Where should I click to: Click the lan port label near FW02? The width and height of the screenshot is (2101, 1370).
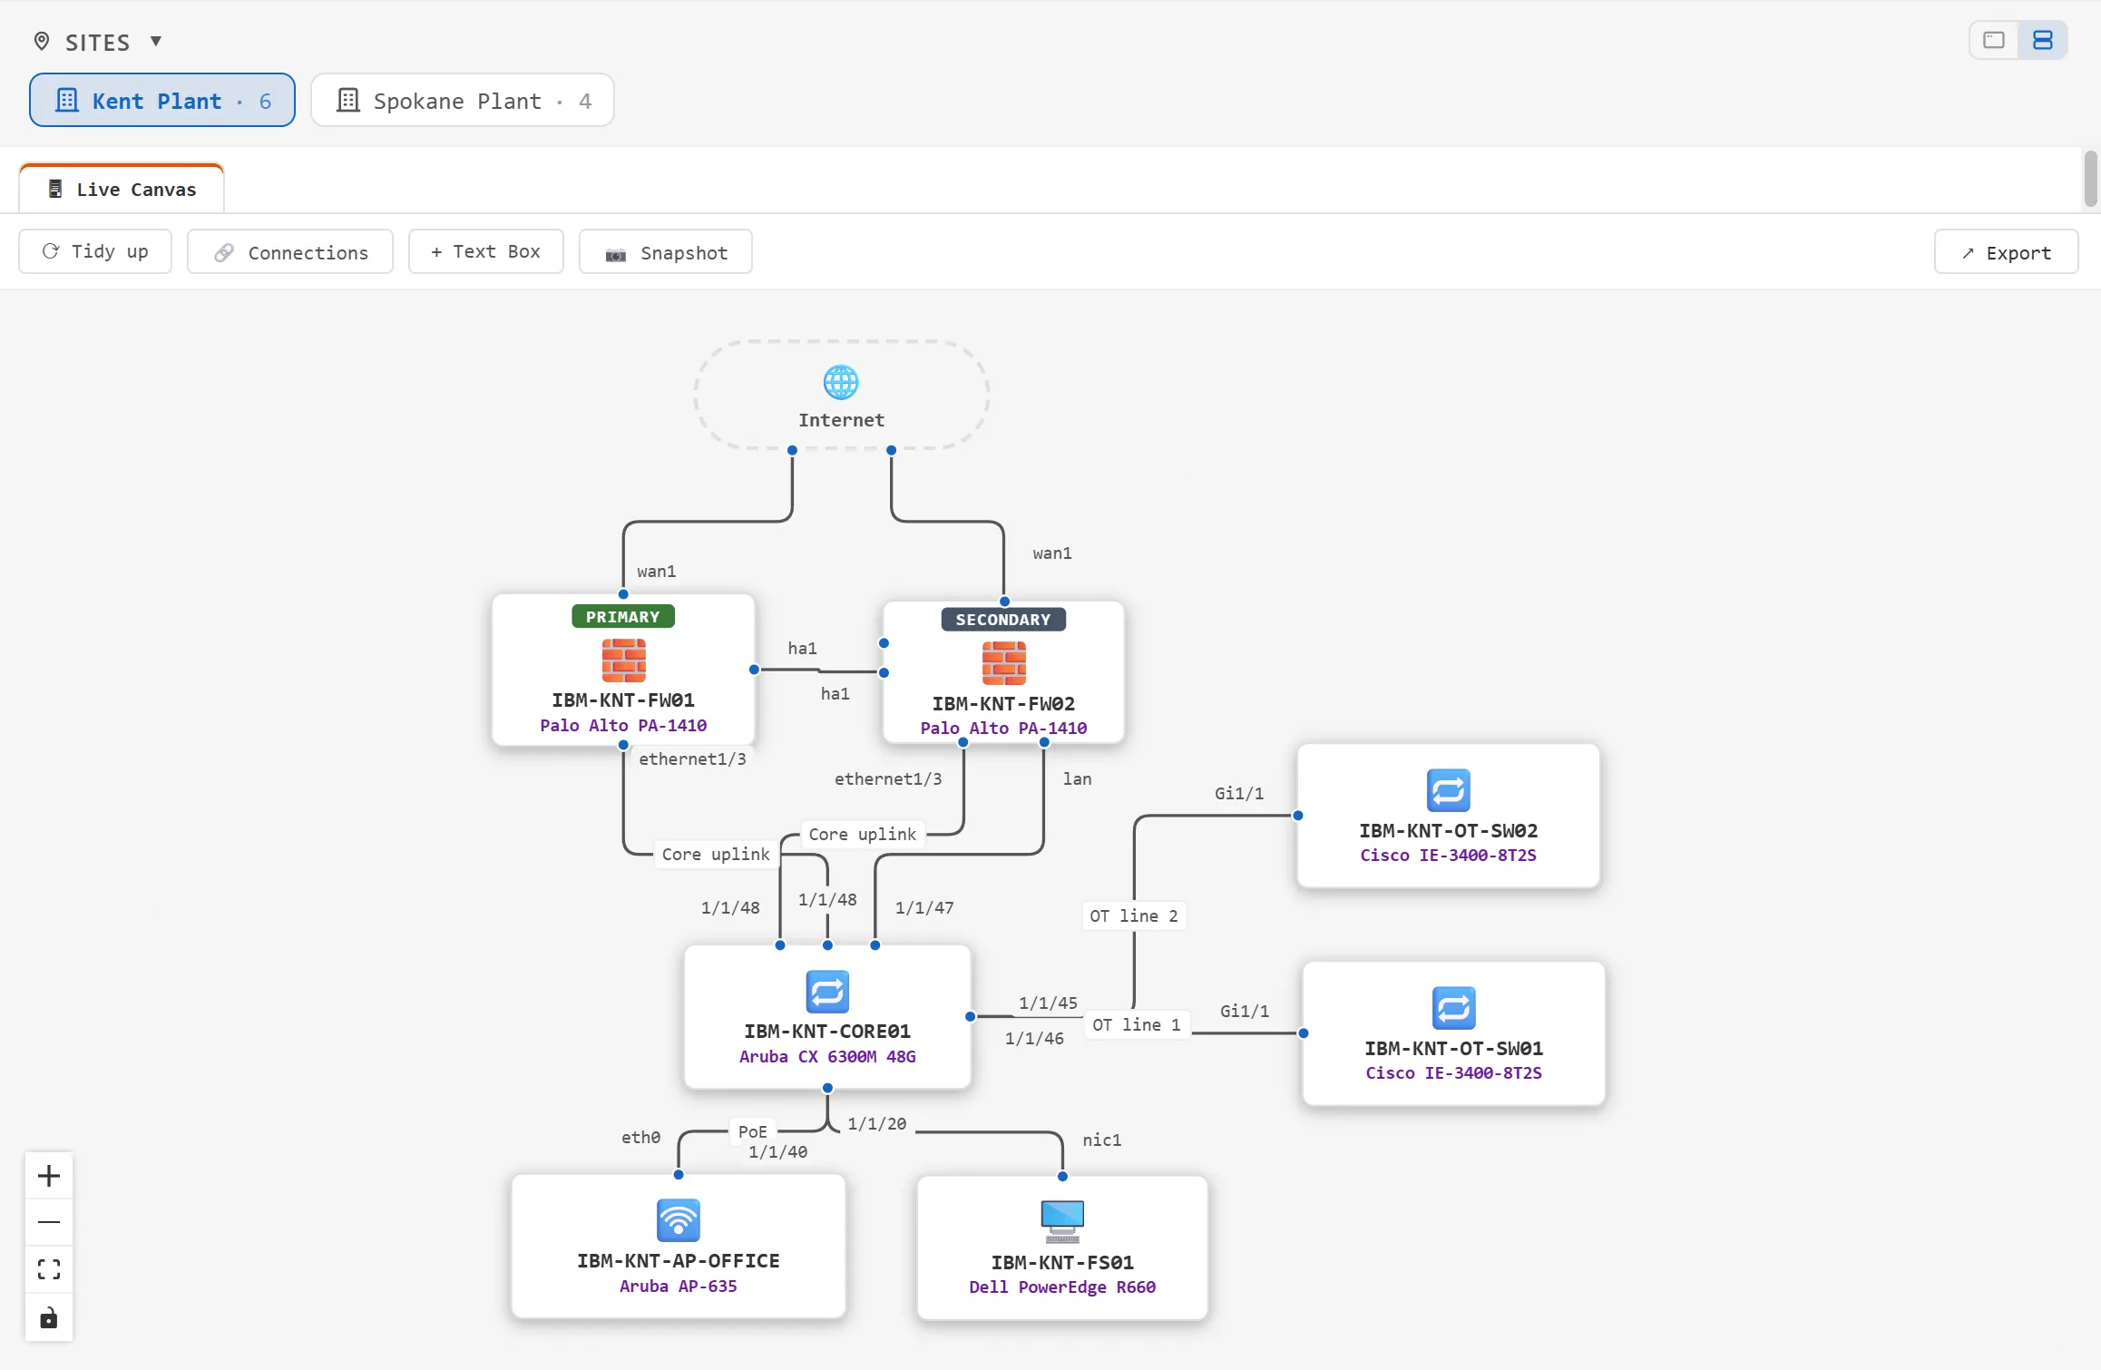tap(1078, 778)
